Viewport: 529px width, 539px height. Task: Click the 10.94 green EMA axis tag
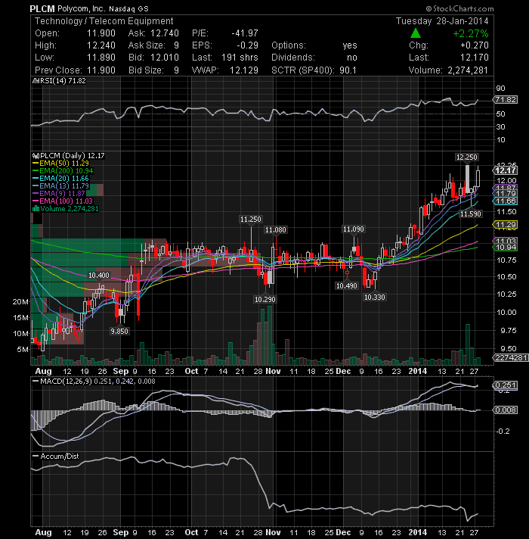pos(506,248)
